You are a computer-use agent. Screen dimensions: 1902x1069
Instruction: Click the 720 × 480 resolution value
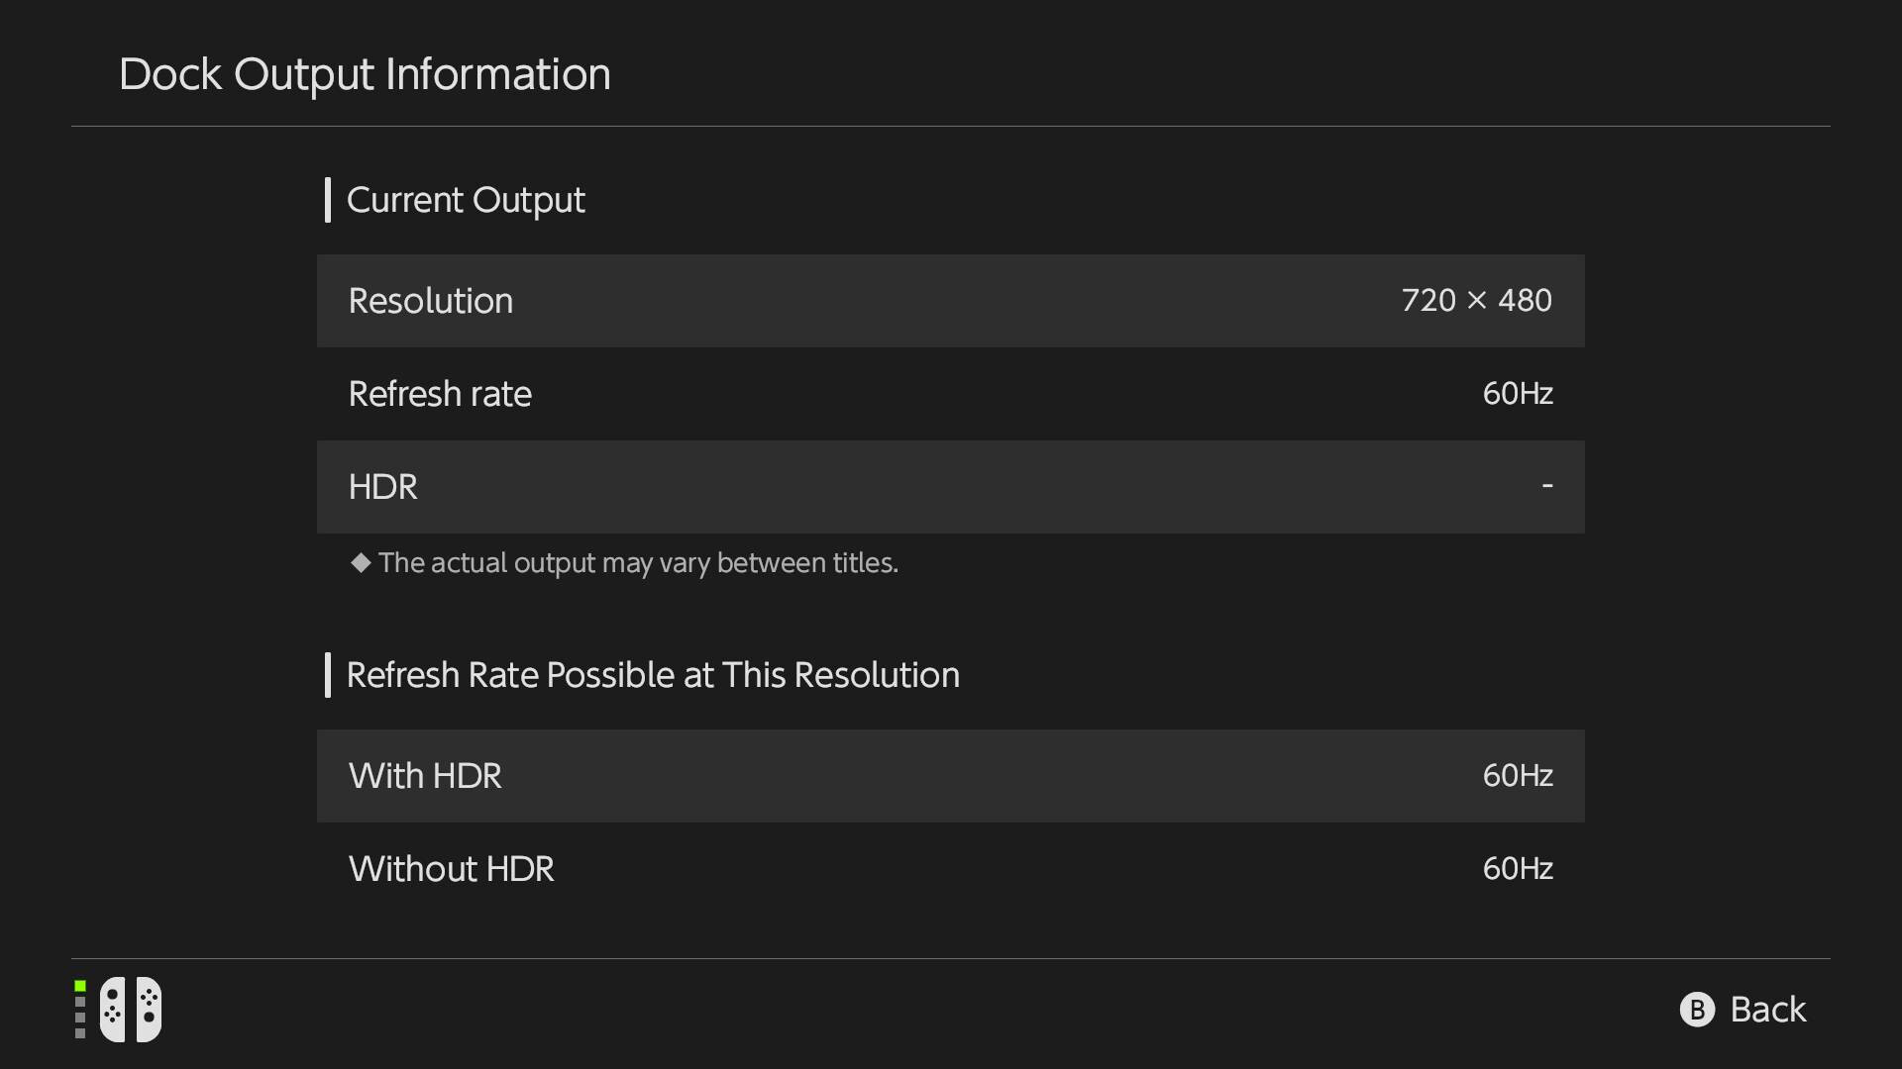[1476, 301]
